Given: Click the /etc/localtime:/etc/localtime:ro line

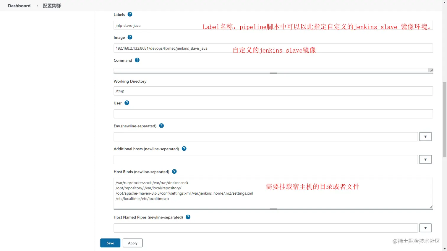Looking at the screenshot, I should [x=142, y=199].
